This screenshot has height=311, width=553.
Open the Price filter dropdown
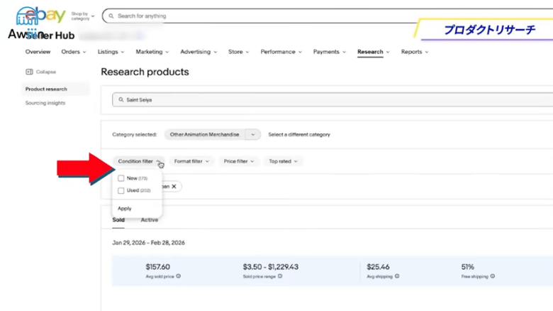pos(238,161)
